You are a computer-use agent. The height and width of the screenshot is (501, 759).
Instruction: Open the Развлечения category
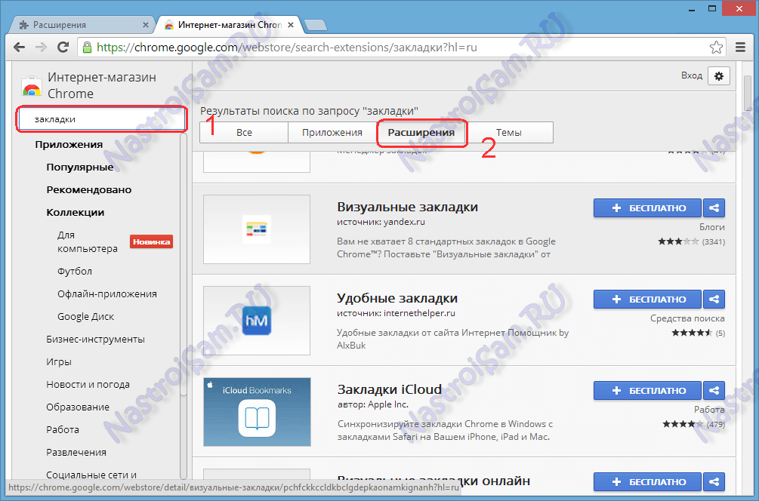pyautogui.click(x=76, y=453)
